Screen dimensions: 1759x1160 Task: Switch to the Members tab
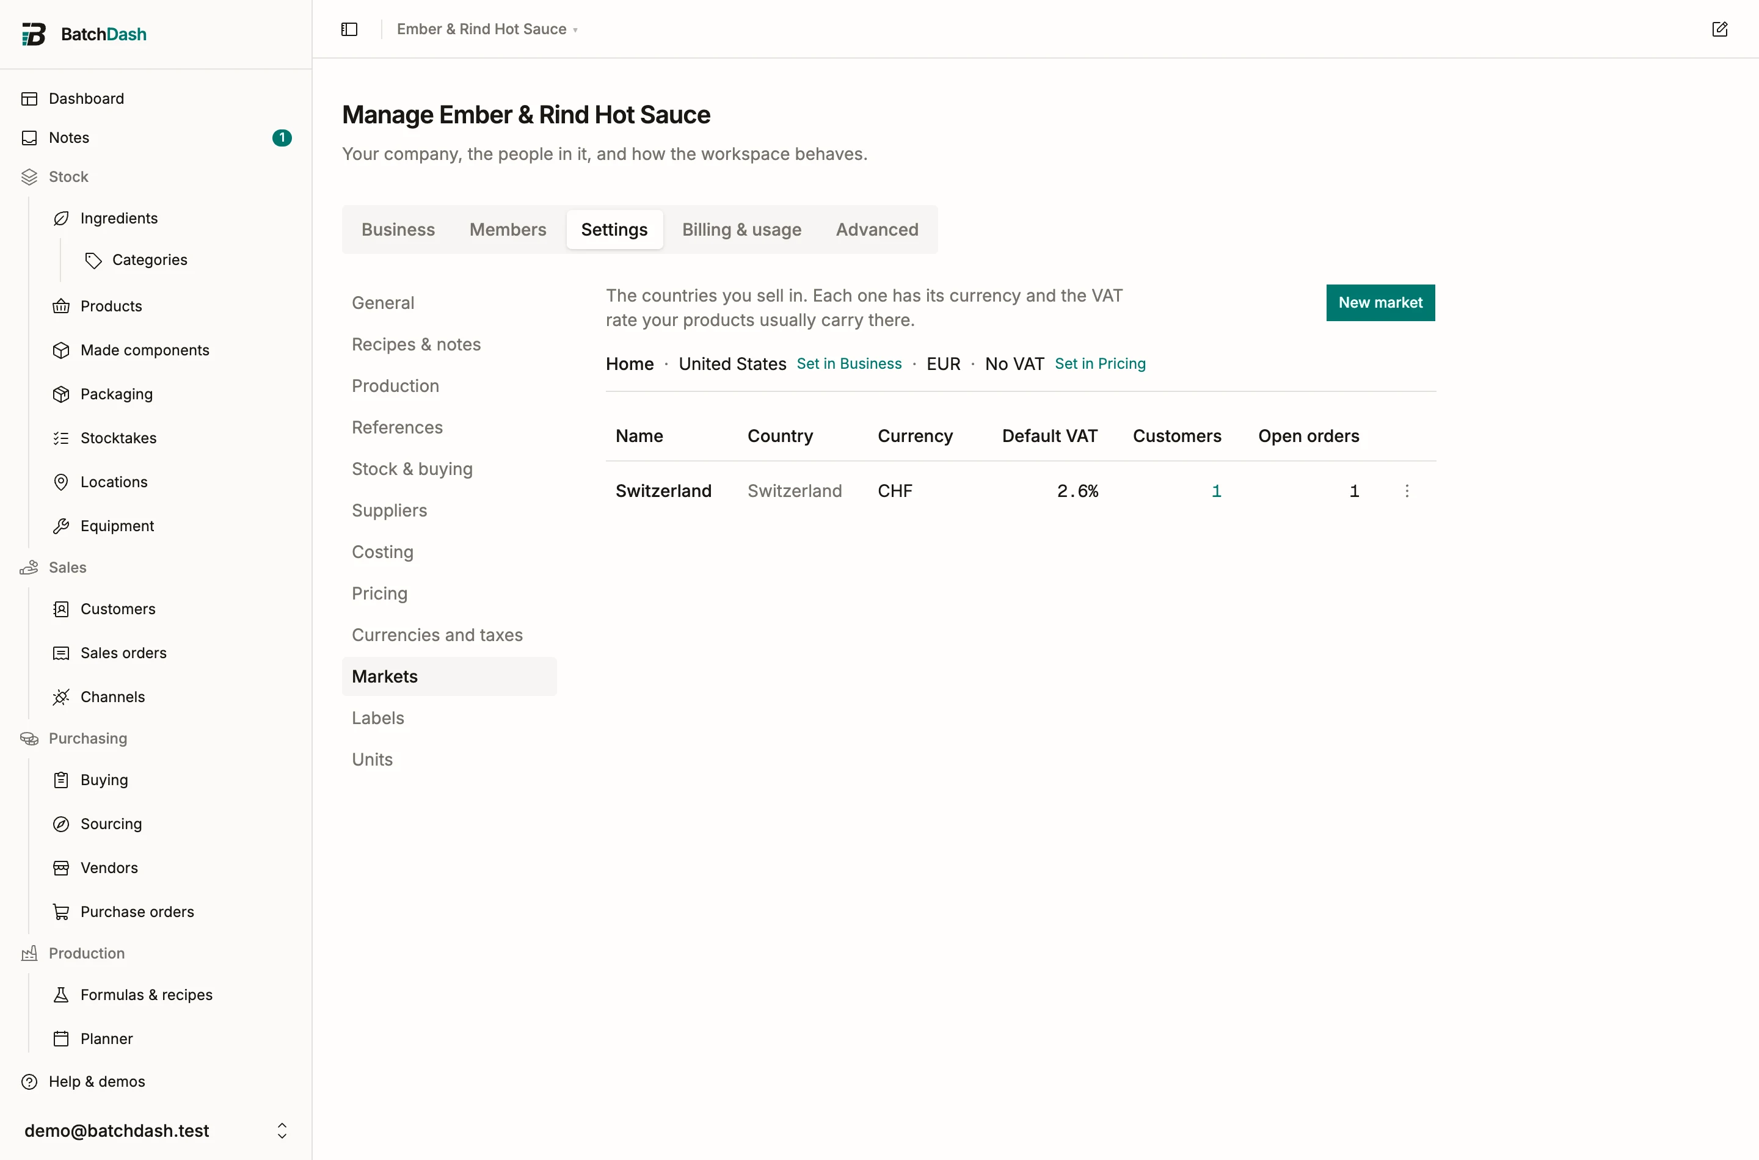coord(508,230)
